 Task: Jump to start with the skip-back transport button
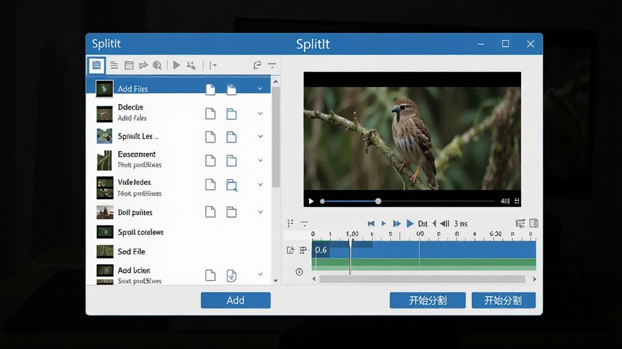tap(371, 224)
